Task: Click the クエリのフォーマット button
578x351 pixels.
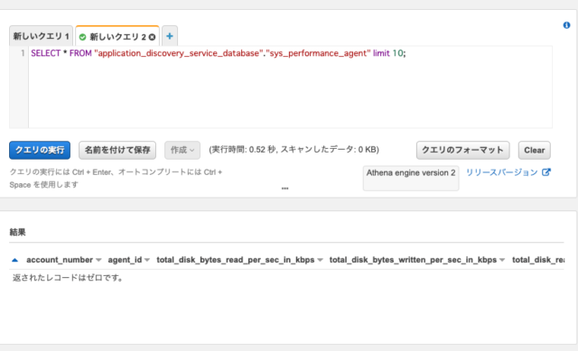Action: [463, 151]
